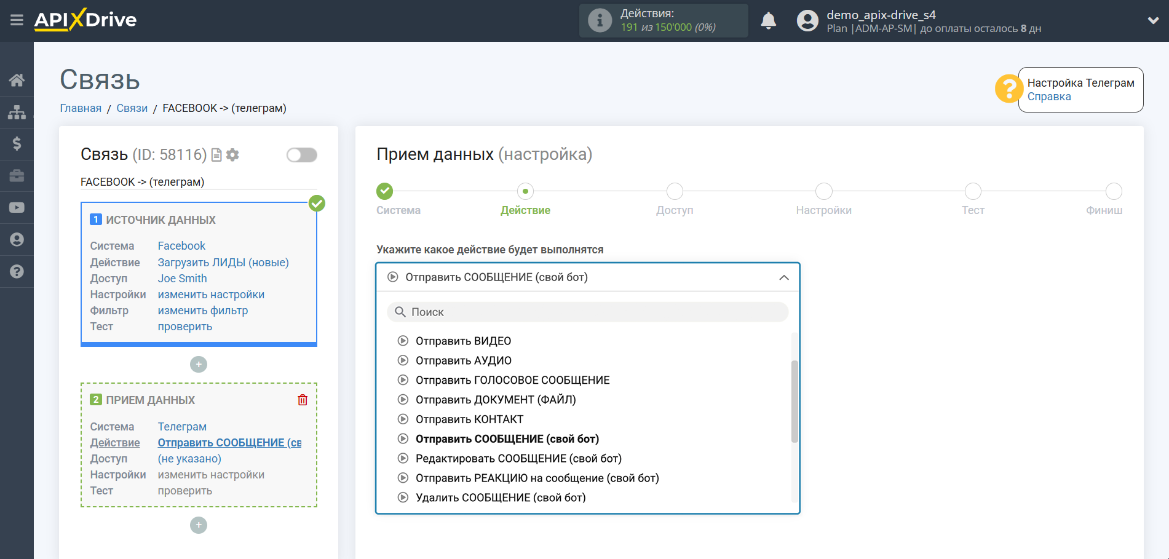Delete data receiver with red trash icon
1169x559 pixels.
pyautogui.click(x=303, y=400)
